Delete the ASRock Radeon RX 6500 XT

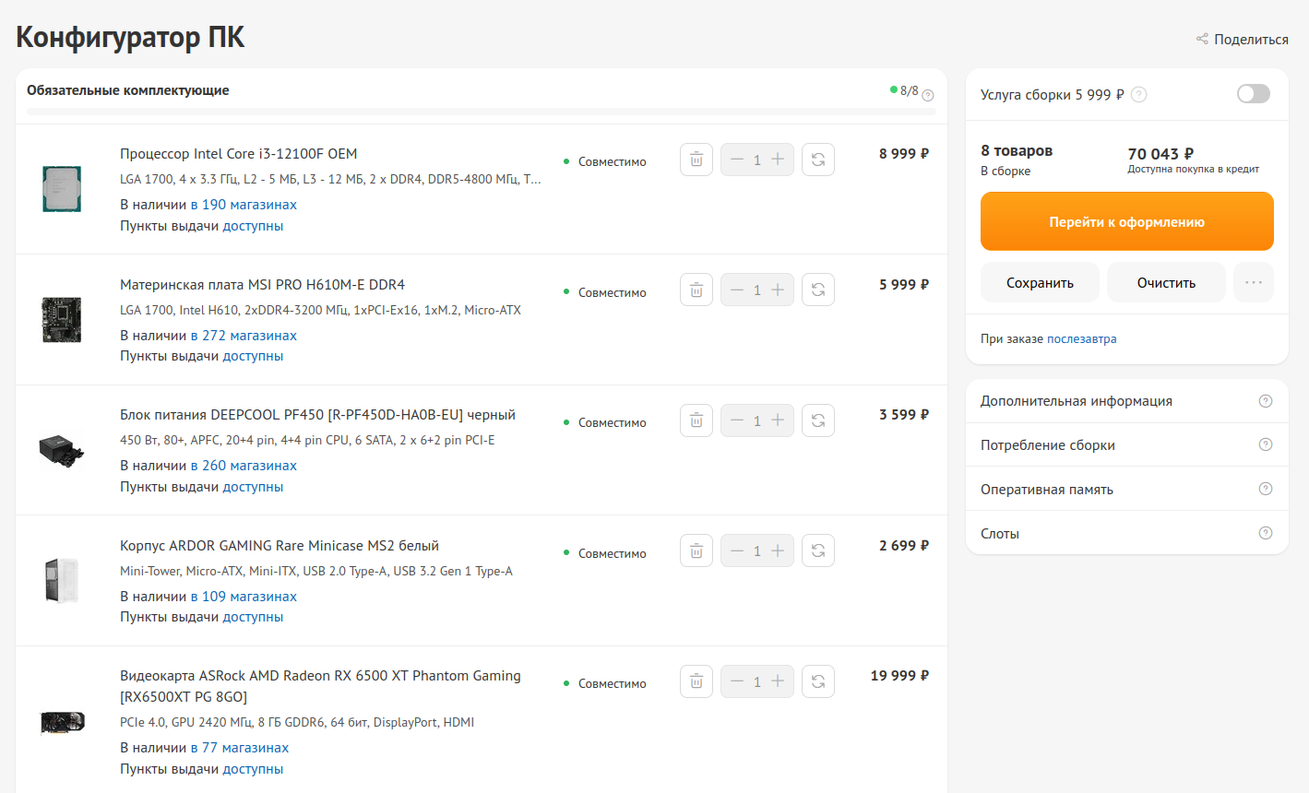(x=696, y=681)
